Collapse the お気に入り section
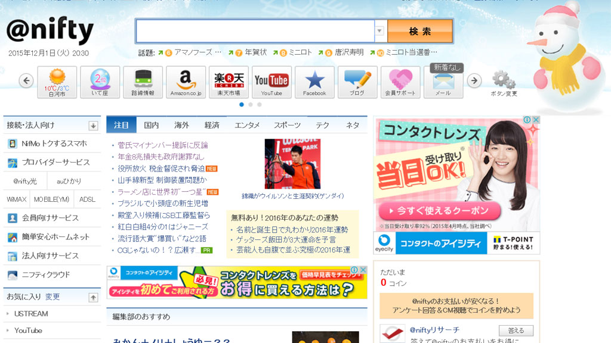 pos(93,298)
